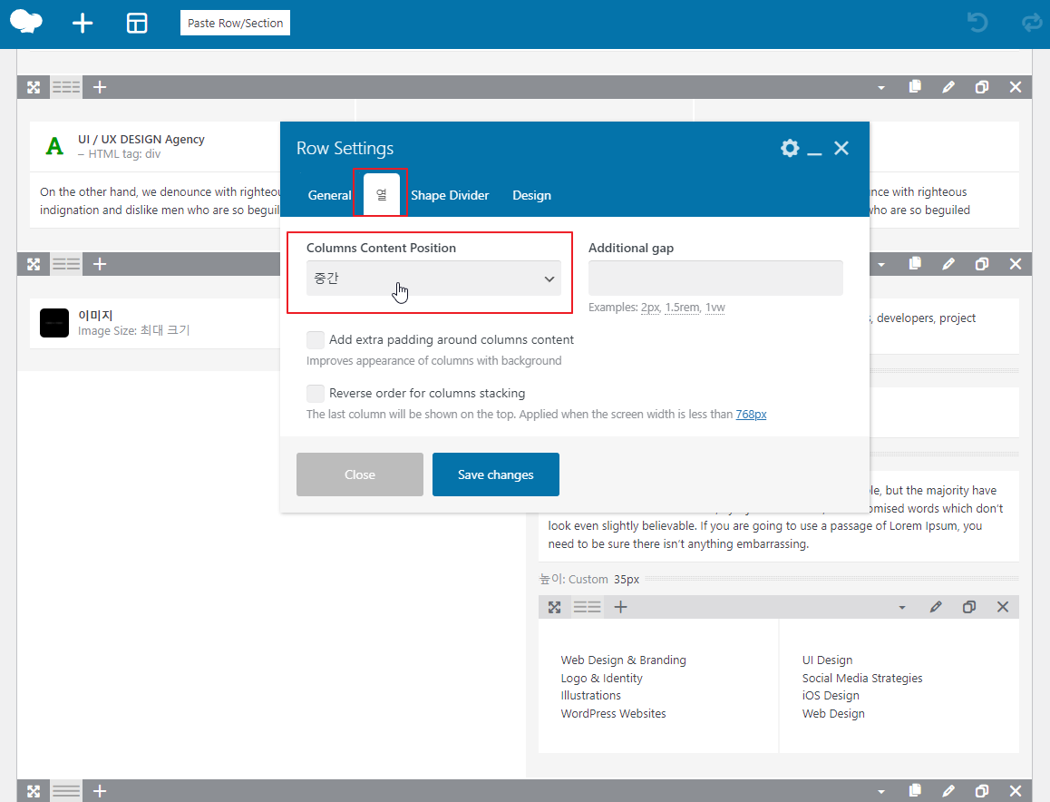Duplicate first row with clone icon
Screen dimensions: 1050x802
pos(982,87)
